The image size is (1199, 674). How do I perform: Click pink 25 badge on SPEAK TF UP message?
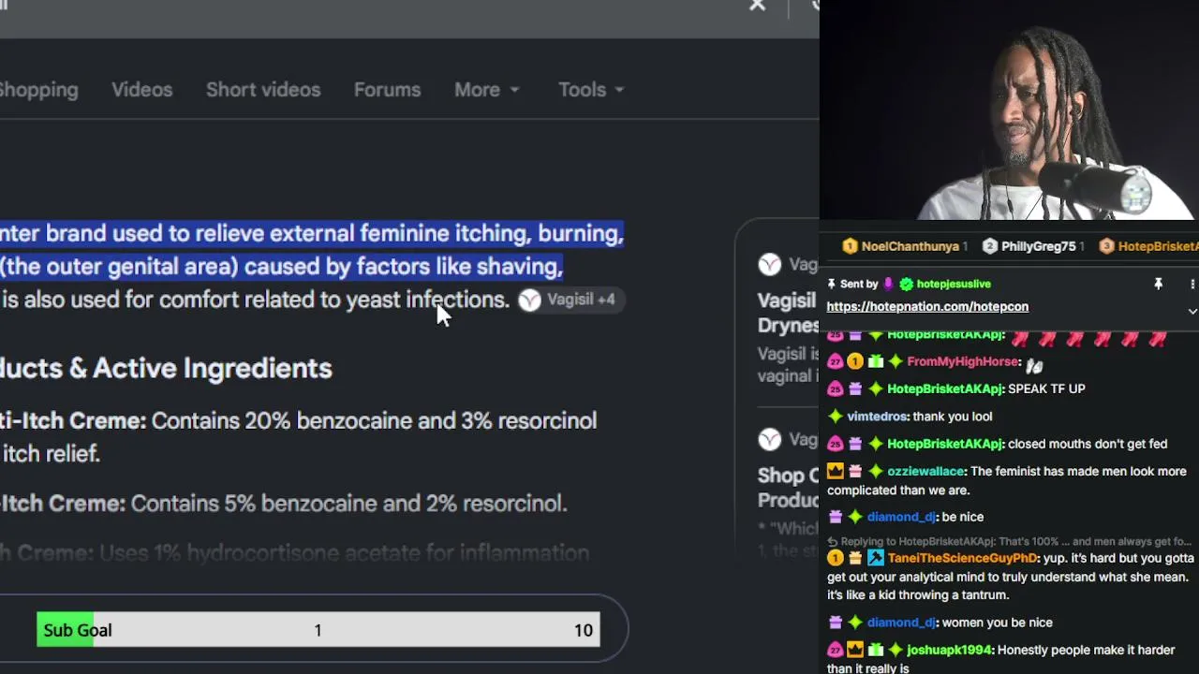(835, 388)
